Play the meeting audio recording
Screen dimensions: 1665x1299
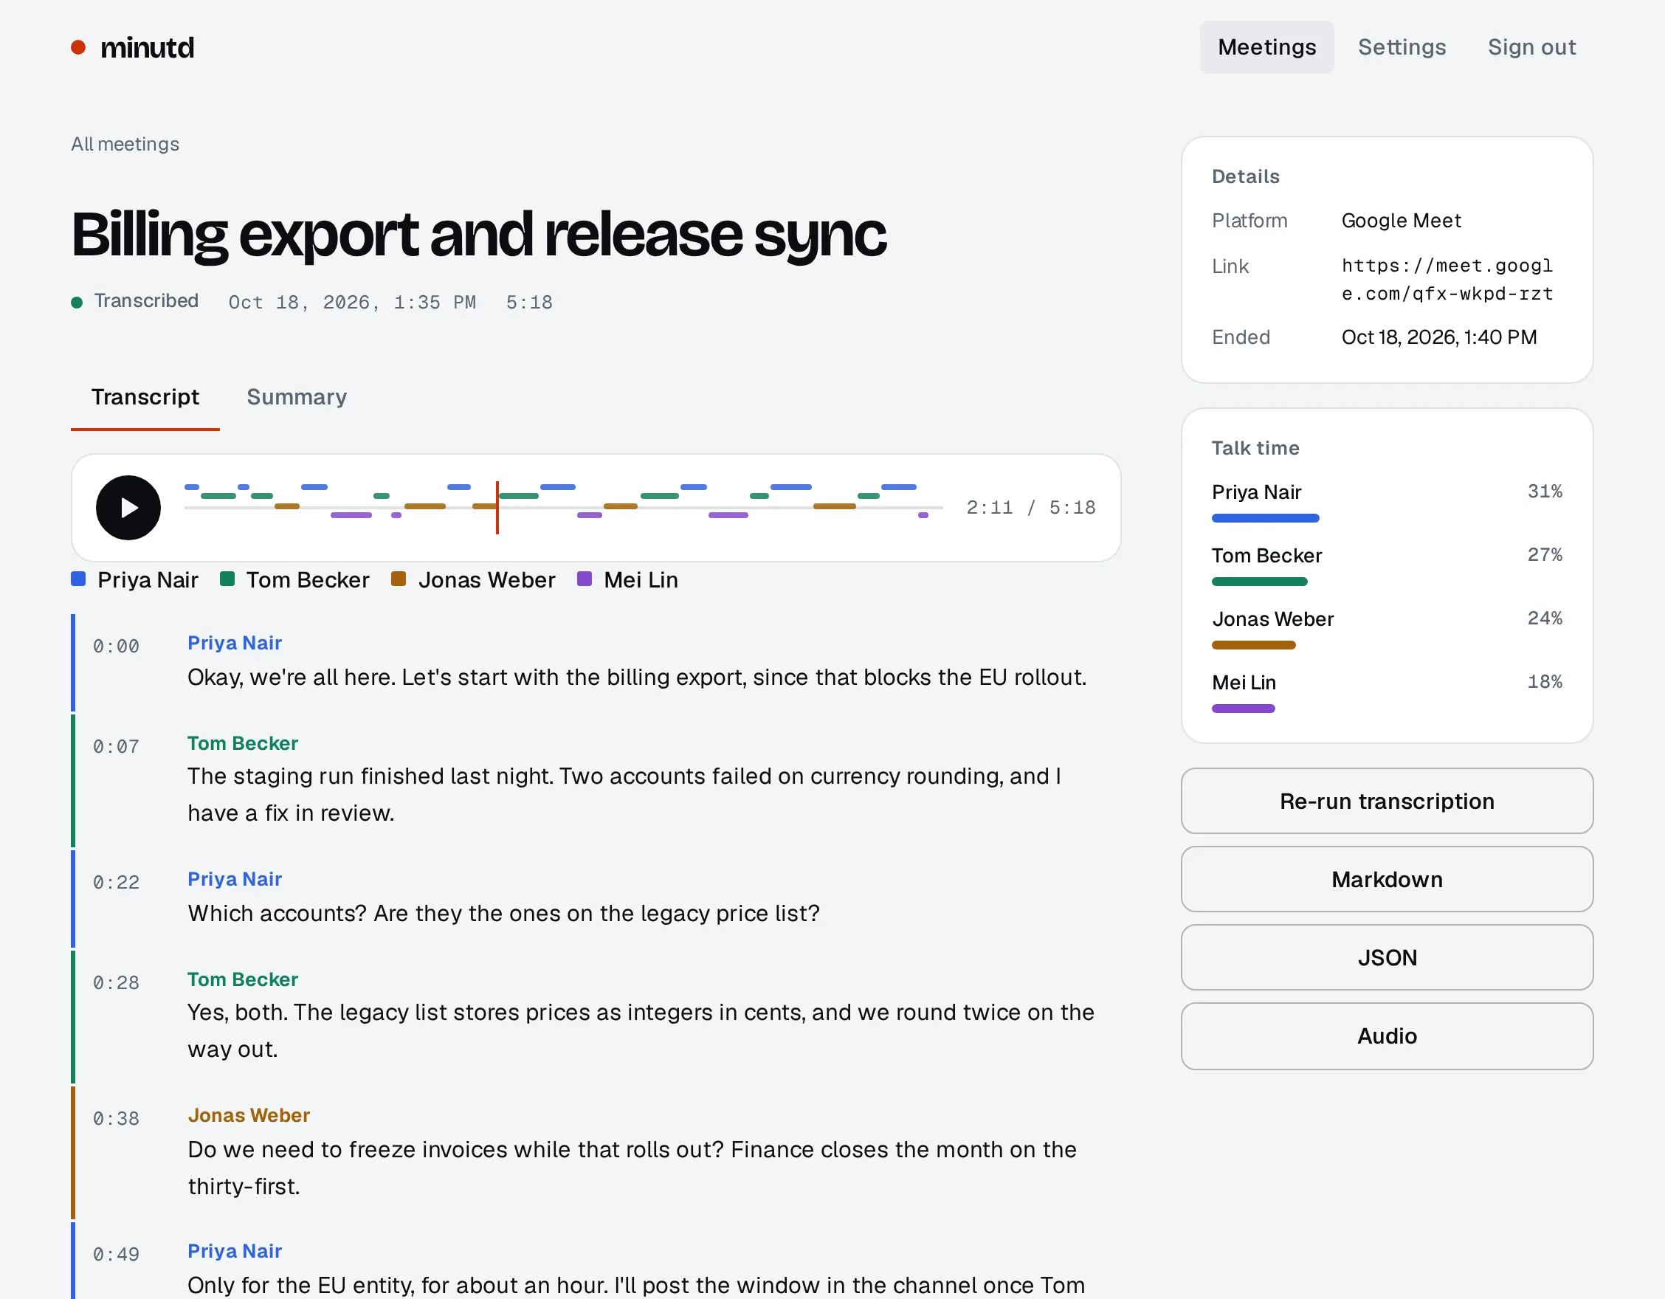(x=128, y=508)
